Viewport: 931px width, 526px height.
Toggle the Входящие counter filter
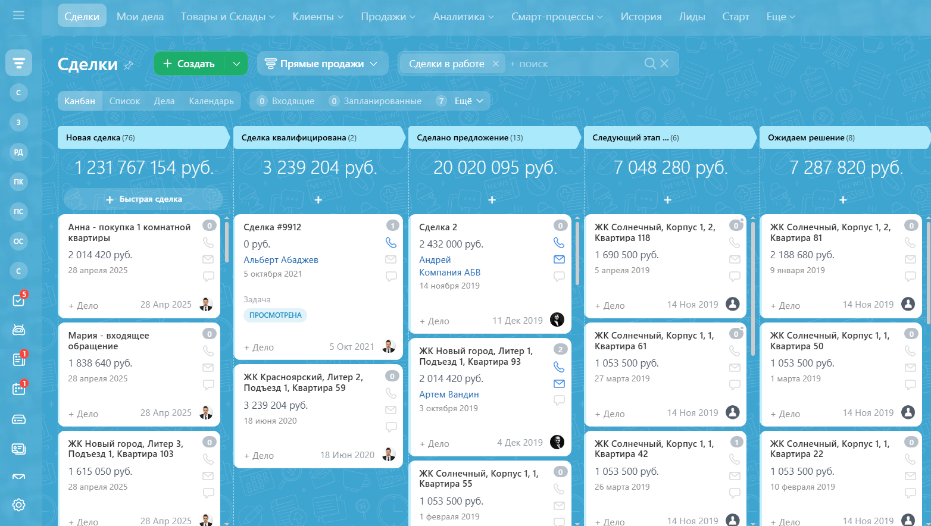[286, 101]
